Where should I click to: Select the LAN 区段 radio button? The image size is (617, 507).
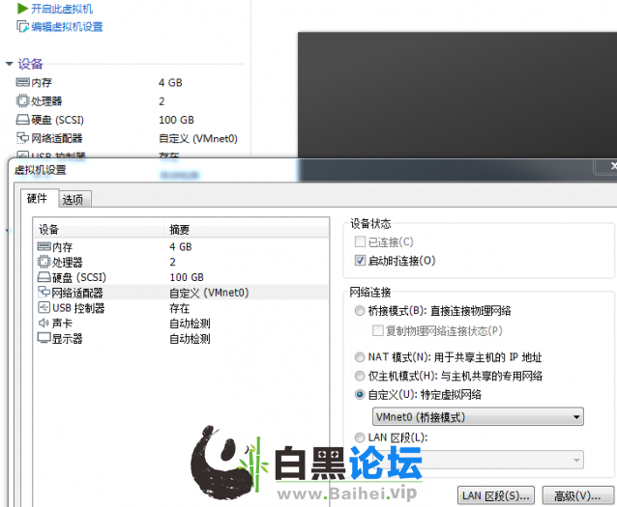pyautogui.click(x=361, y=437)
